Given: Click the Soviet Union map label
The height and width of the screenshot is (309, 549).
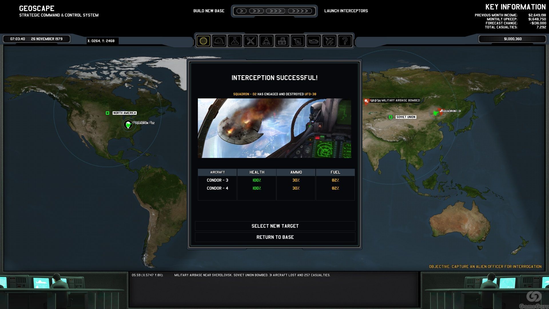Looking at the screenshot, I should click(406, 117).
